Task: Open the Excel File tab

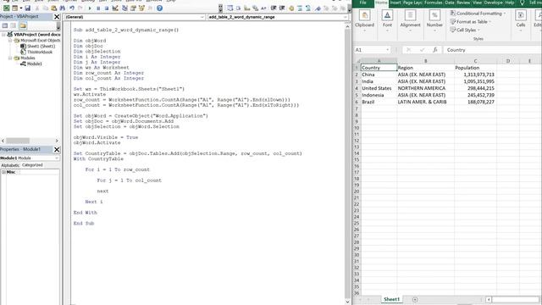Action: pos(362,3)
